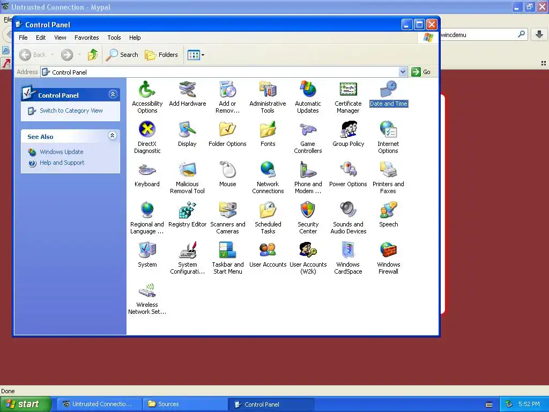Select the Date and Time icon
Image resolution: width=549 pixels, height=412 pixels.
tap(388, 90)
